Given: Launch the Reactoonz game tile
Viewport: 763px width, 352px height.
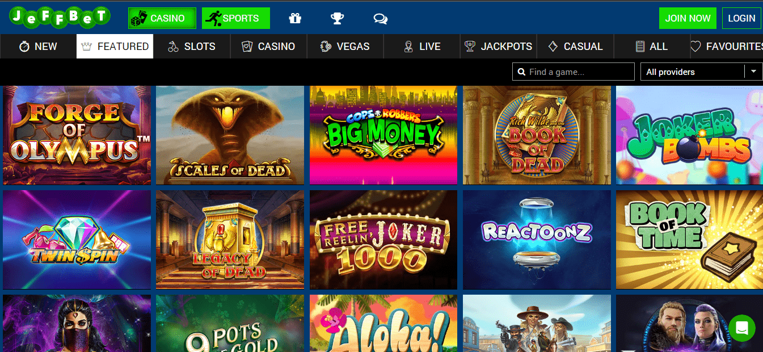Looking at the screenshot, I should pyautogui.click(x=537, y=240).
